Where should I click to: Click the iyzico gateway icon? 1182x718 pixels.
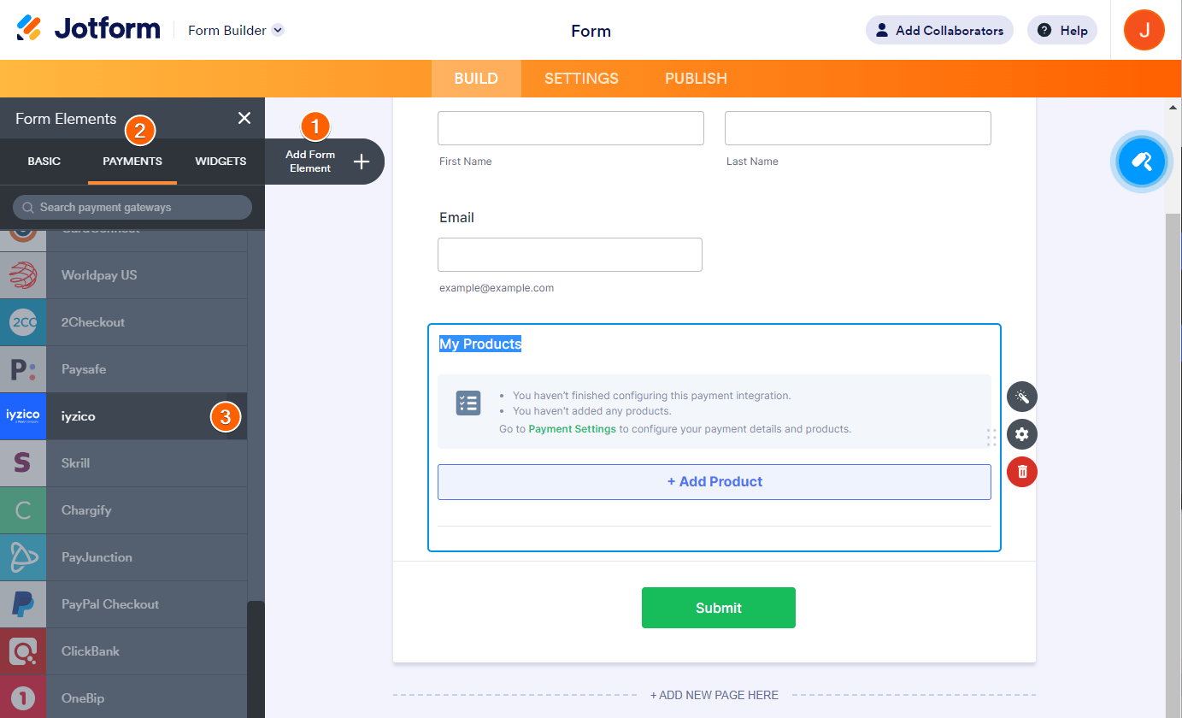[23, 416]
